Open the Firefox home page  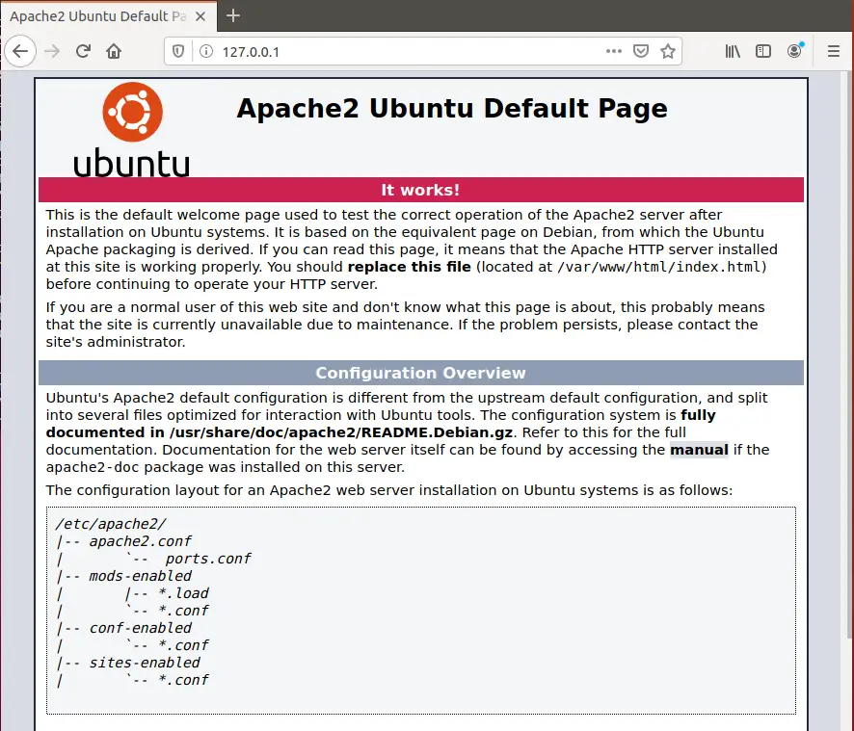[114, 51]
